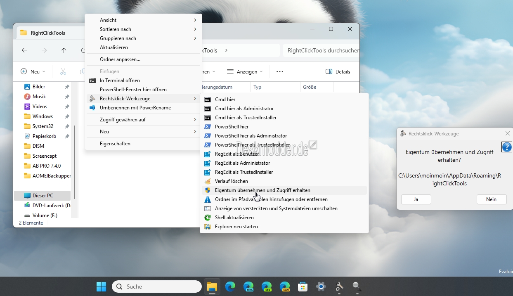Click the Cmd hier icon in submenu

[x=208, y=99]
